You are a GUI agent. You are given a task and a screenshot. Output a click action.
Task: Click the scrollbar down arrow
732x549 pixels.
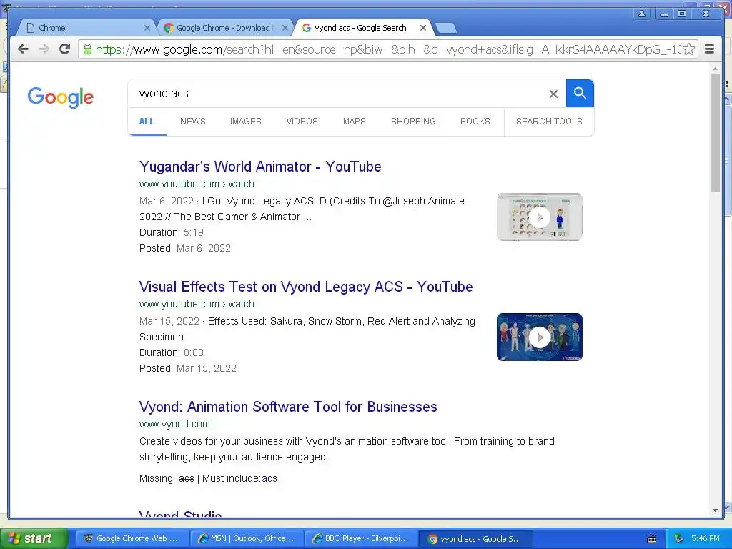(x=715, y=510)
